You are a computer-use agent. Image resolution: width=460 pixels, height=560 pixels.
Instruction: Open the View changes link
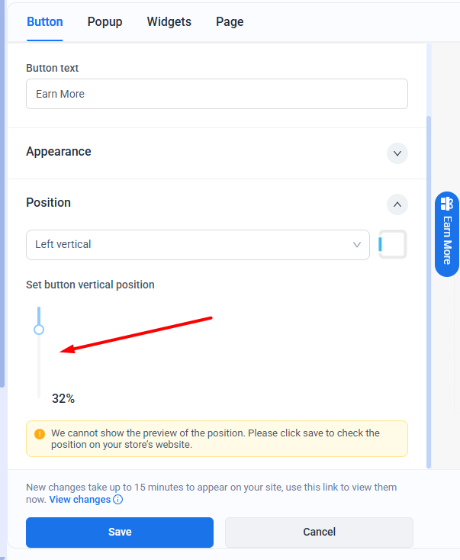click(80, 500)
